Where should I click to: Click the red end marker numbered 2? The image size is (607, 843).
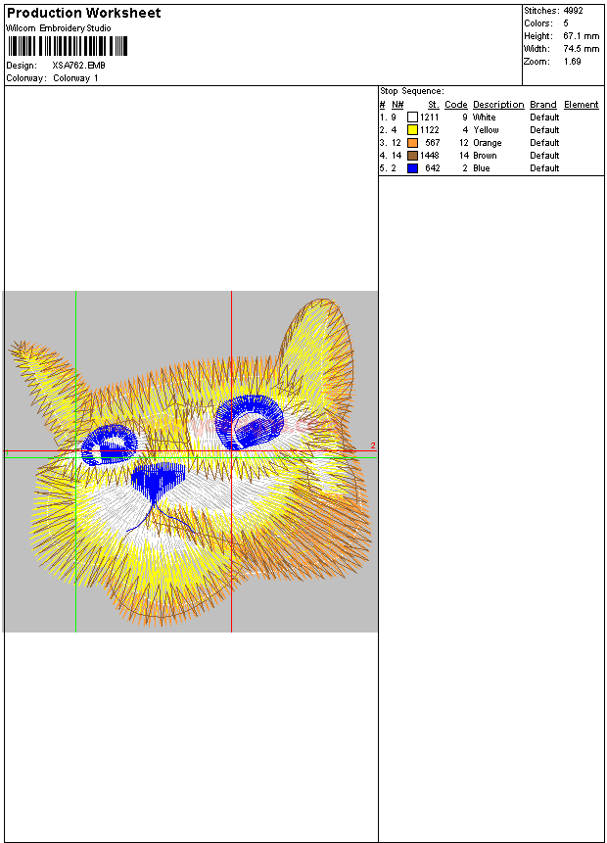[373, 445]
